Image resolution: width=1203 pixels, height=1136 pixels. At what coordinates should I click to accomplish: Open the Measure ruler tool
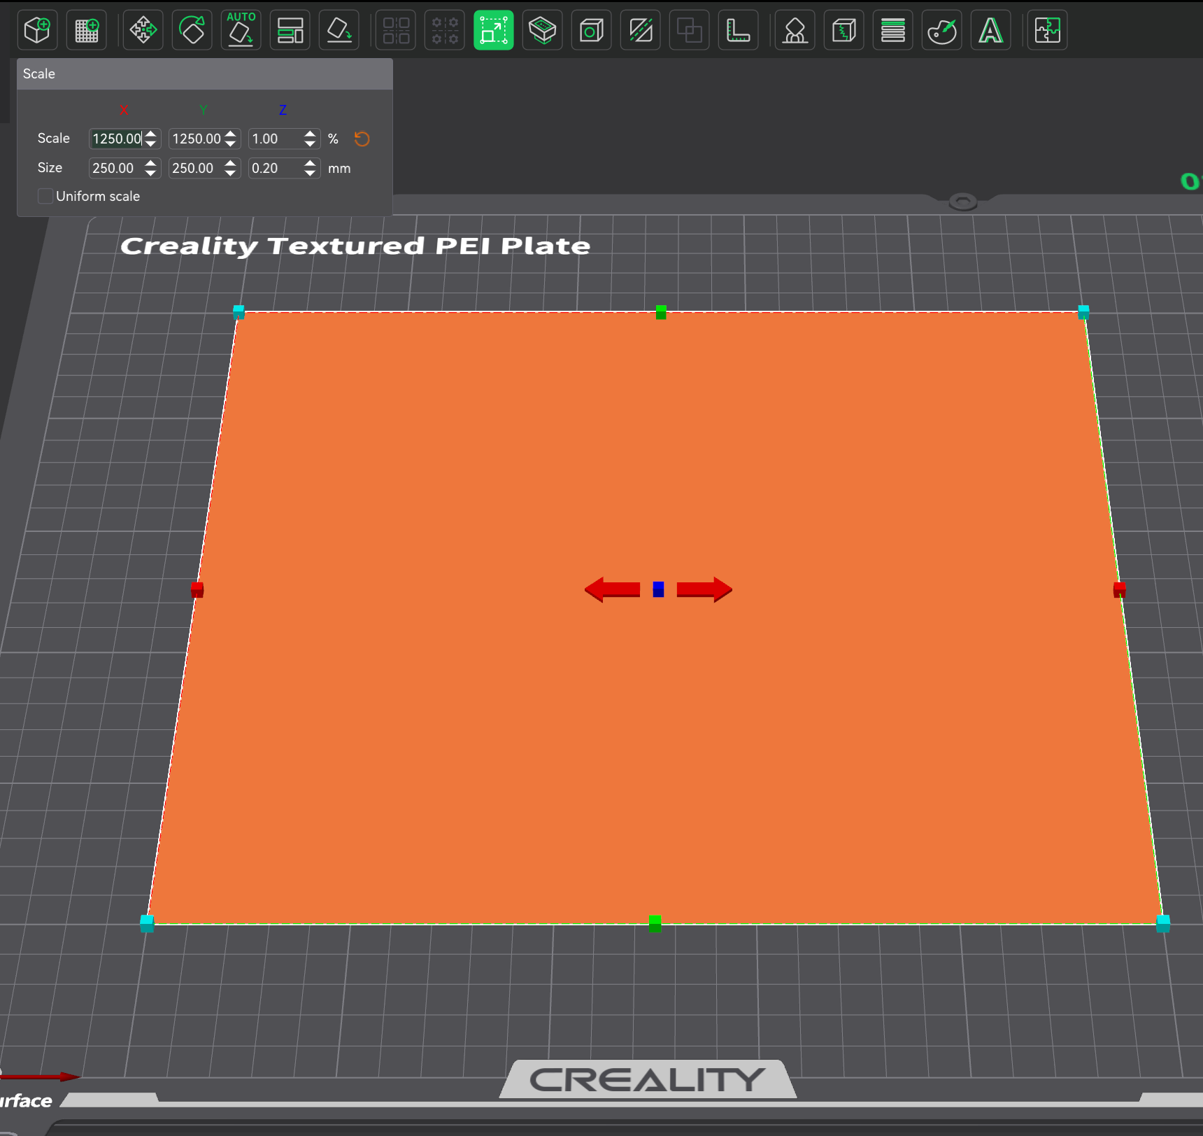pyautogui.click(x=739, y=30)
